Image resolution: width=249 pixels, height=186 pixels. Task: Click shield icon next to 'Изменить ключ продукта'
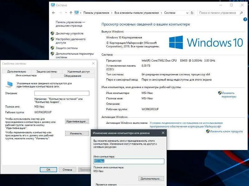click(208, 131)
